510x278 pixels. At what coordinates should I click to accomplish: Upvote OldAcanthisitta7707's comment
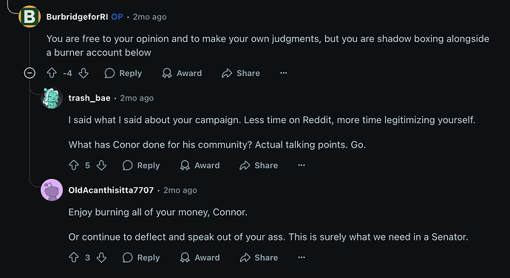(x=74, y=257)
